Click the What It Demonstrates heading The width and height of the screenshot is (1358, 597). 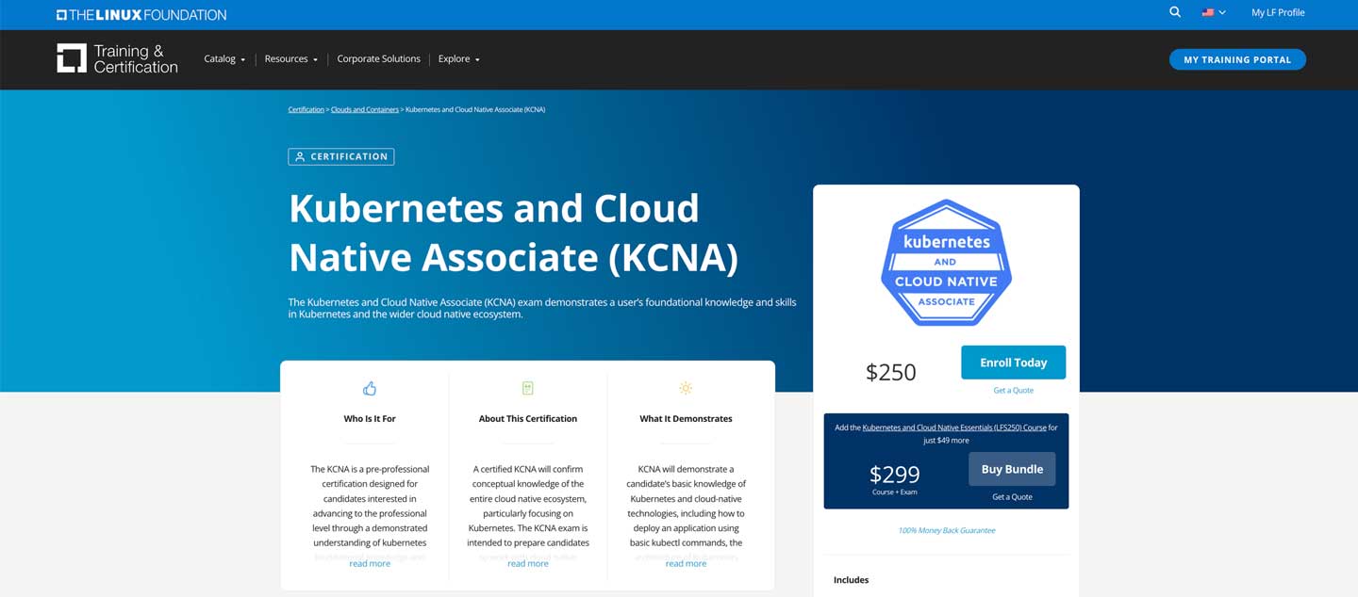pos(686,418)
